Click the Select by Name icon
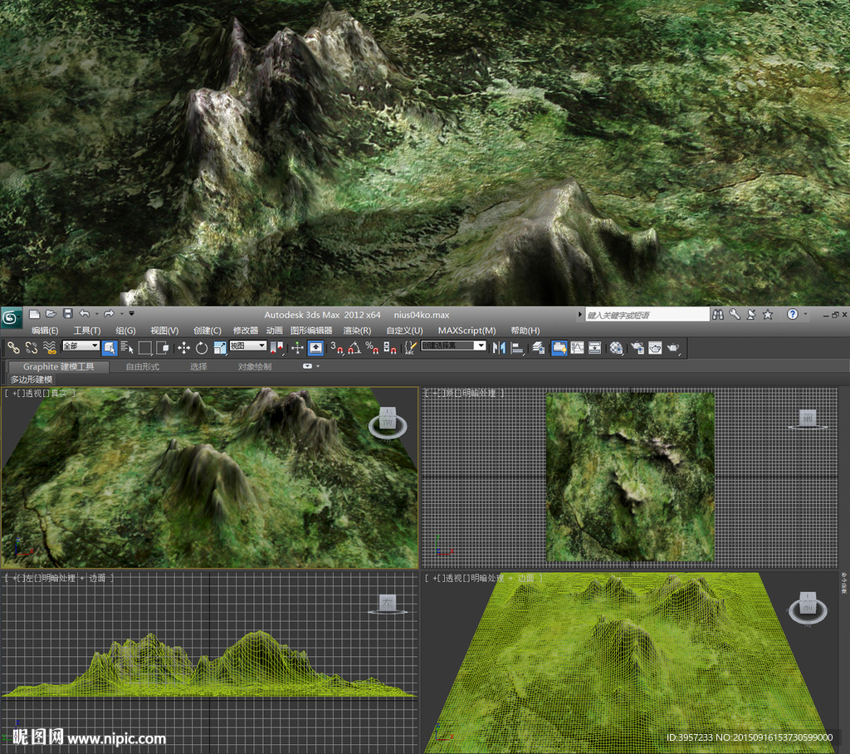The image size is (850, 754). point(127,347)
